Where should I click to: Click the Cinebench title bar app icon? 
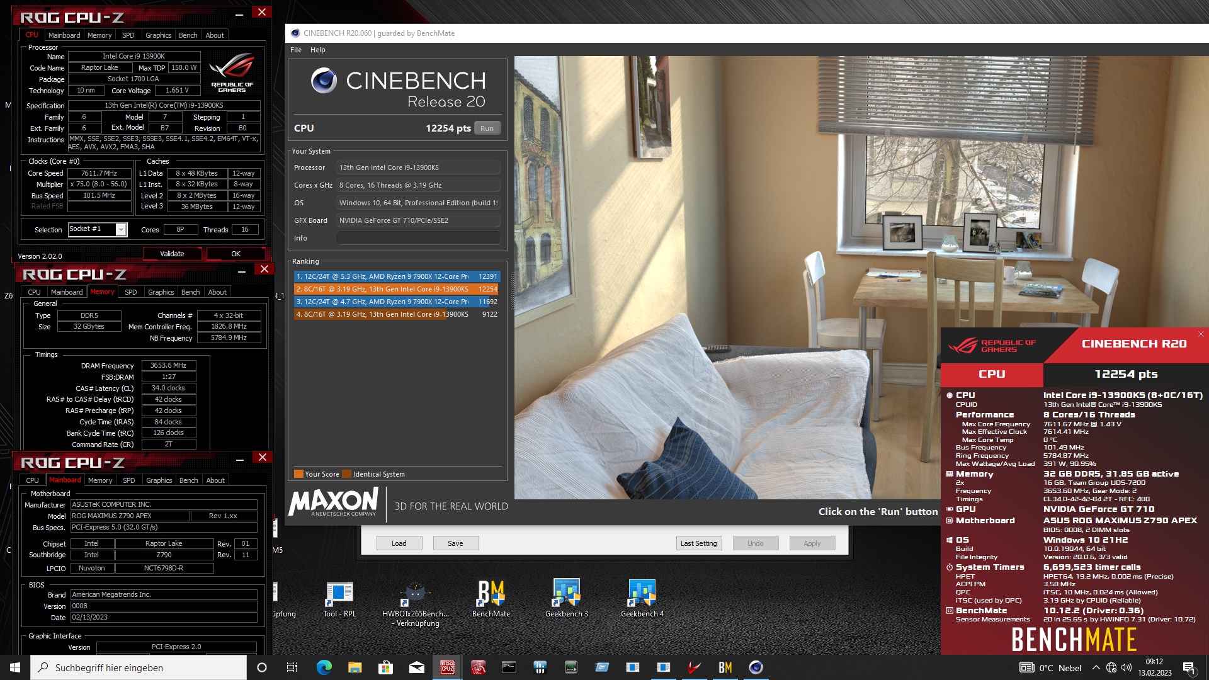click(295, 33)
